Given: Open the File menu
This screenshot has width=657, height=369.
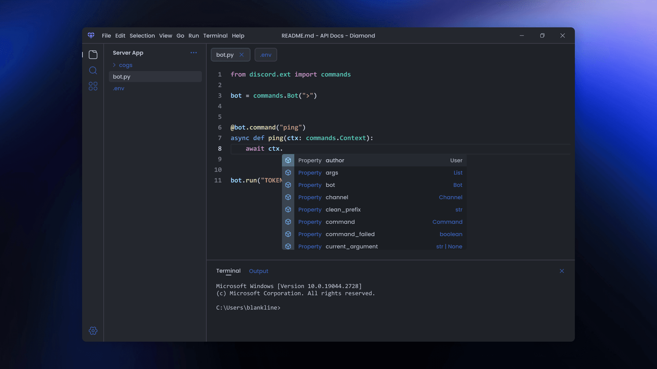Looking at the screenshot, I should tap(106, 36).
